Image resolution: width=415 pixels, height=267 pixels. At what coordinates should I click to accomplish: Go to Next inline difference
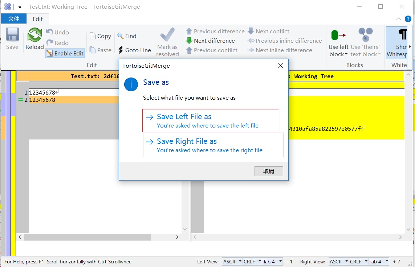tap(280, 50)
